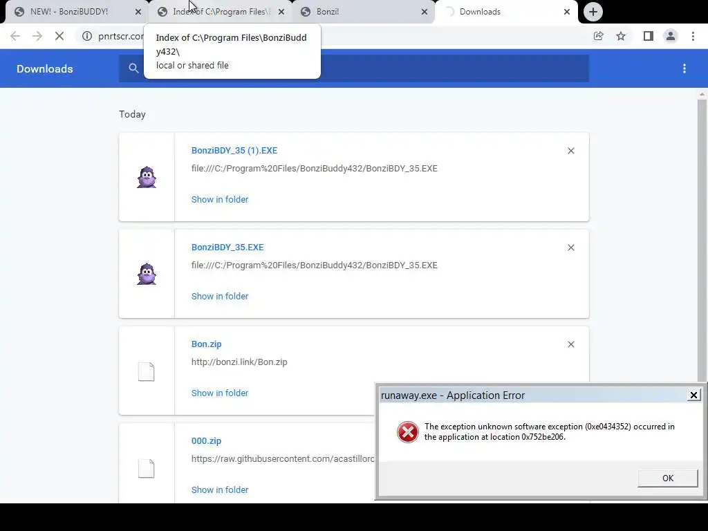Go forward to next page

tap(37, 36)
